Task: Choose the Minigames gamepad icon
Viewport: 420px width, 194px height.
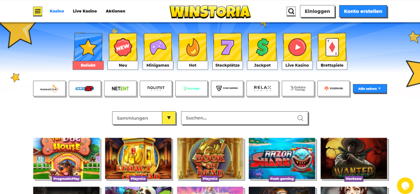Action: (158, 48)
